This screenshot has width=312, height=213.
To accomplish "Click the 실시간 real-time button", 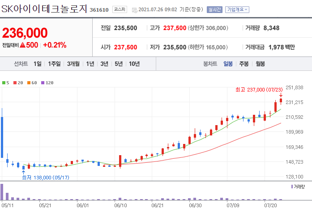I will [214, 9].
